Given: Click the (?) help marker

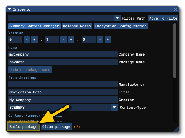Looking at the screenshot, I should coord(77,127).
